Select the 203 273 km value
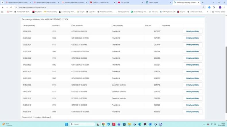This screenshot has width=227, height=127. [x=157, y=92]
